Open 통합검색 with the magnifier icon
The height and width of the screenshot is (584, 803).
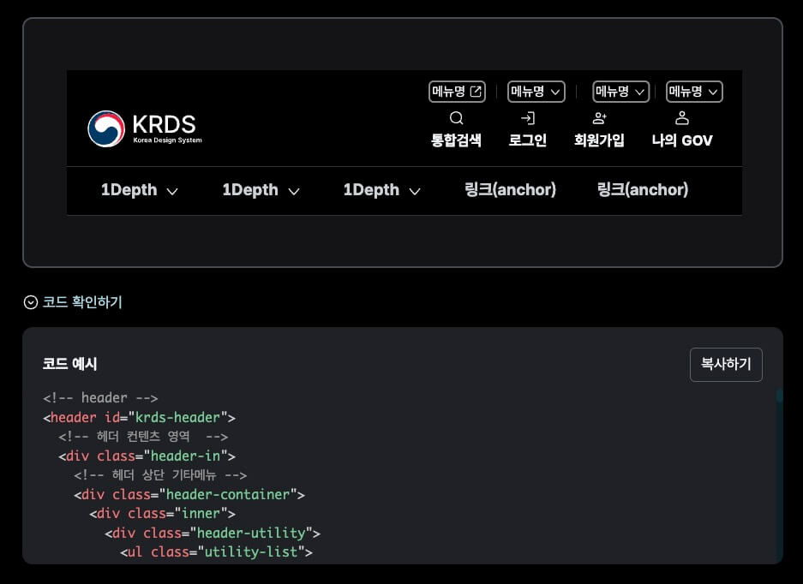tap(456, 129)
